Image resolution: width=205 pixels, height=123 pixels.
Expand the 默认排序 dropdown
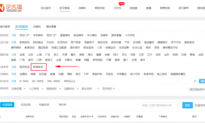click(90, 88)
